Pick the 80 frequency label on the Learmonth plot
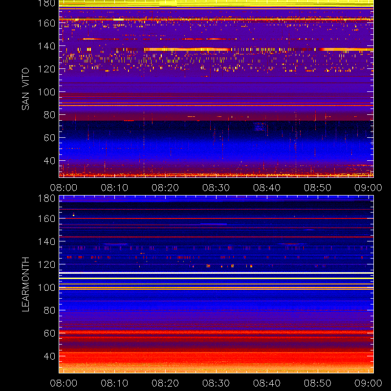391x391 pixels. (x=49, y=310)
